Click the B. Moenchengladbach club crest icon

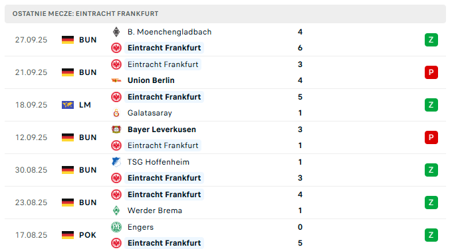(x=116, y=32)
